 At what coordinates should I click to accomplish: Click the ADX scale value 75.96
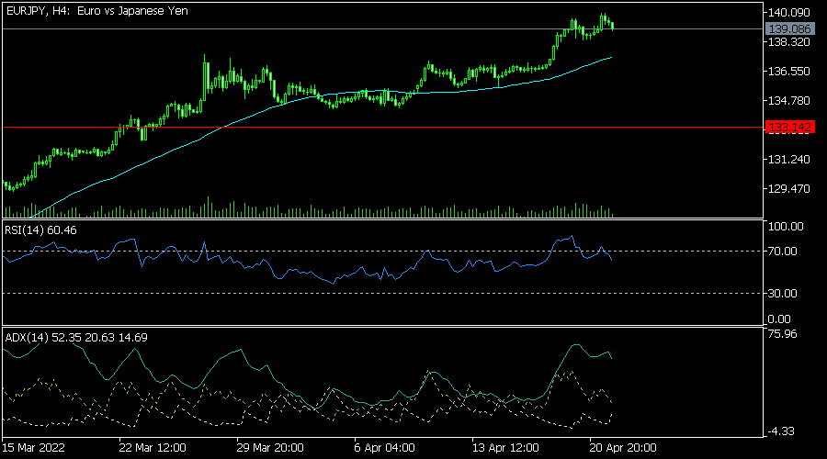coord(783,334)
